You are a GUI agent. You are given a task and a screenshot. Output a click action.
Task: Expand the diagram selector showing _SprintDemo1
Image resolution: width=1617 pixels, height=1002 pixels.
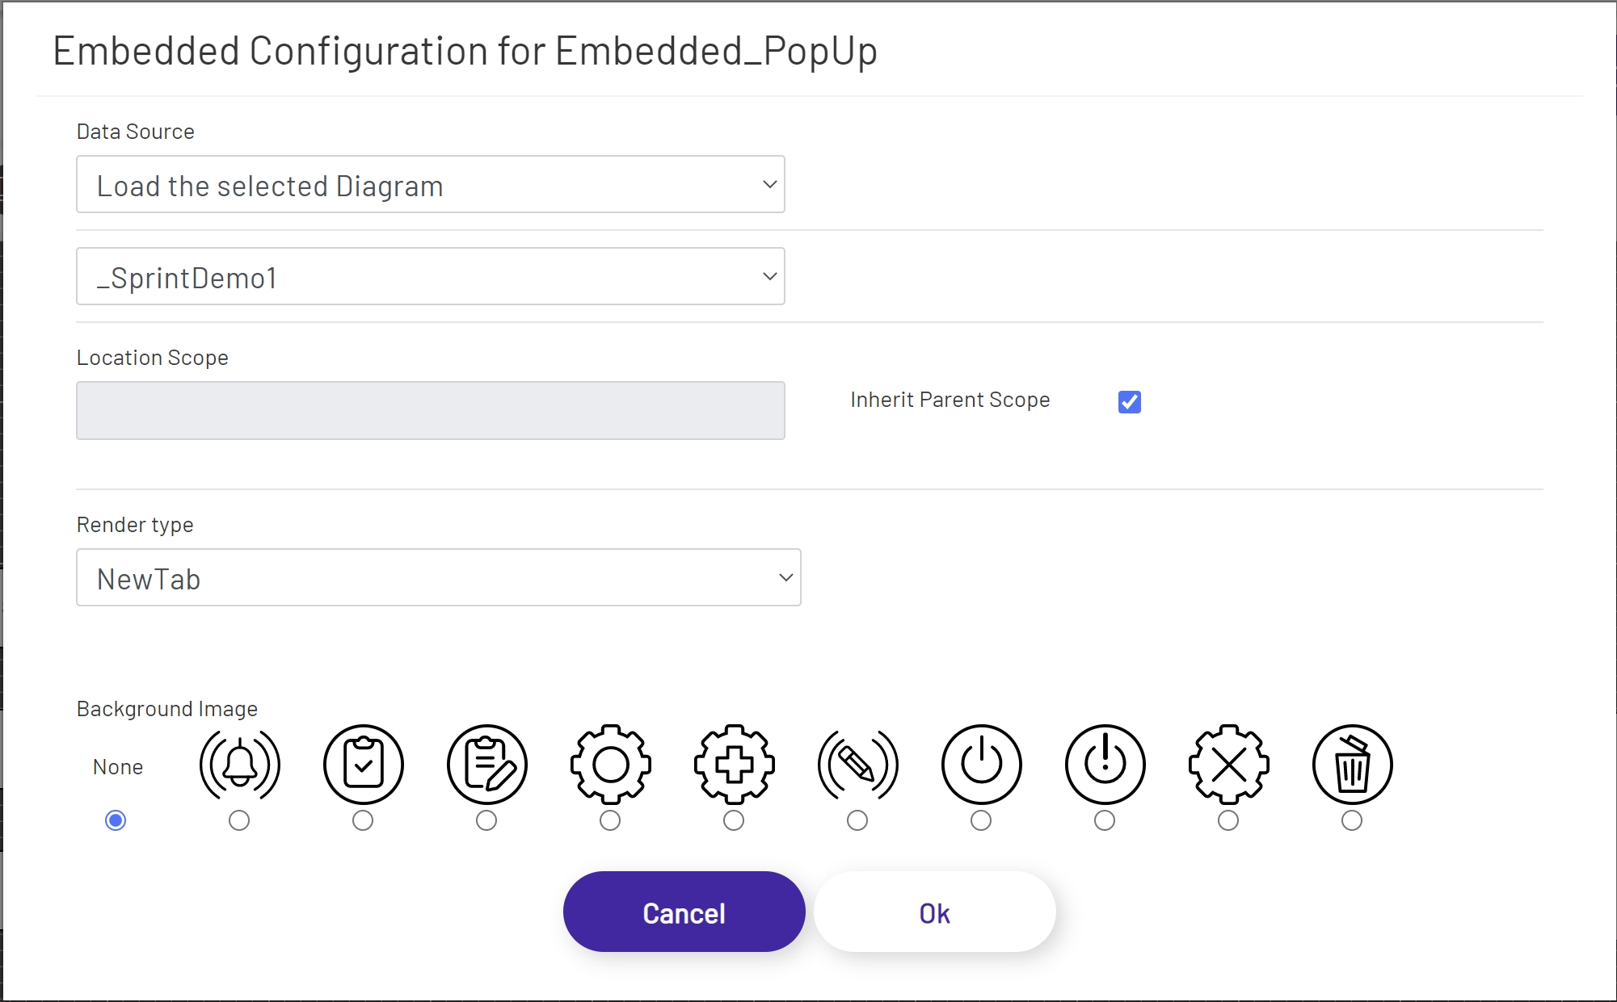pos(430,276)
